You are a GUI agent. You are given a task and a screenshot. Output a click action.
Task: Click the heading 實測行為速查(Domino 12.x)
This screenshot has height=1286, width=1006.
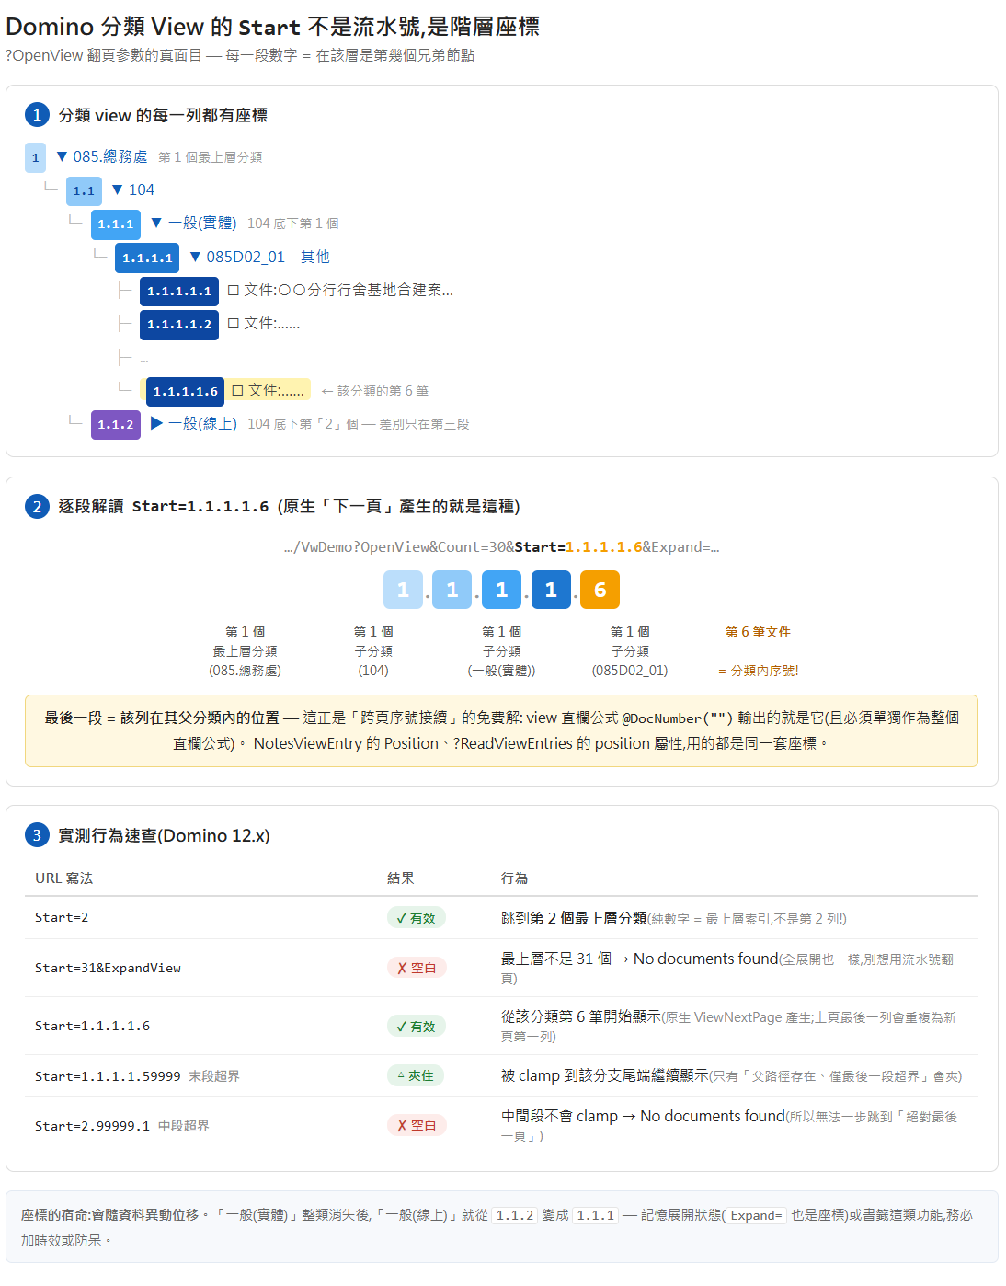coord(164,835)
